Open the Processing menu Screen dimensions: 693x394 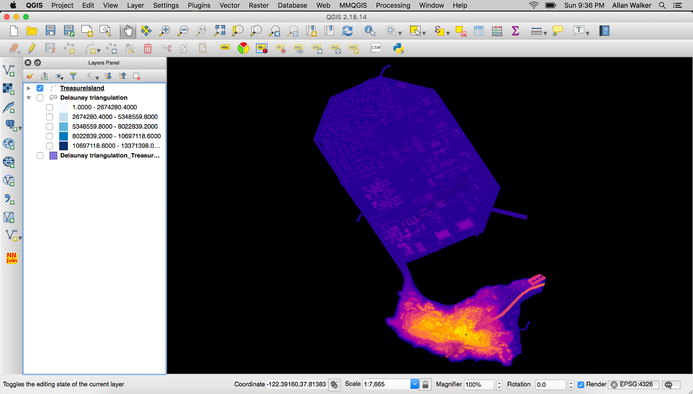click(x=393, y=5)
